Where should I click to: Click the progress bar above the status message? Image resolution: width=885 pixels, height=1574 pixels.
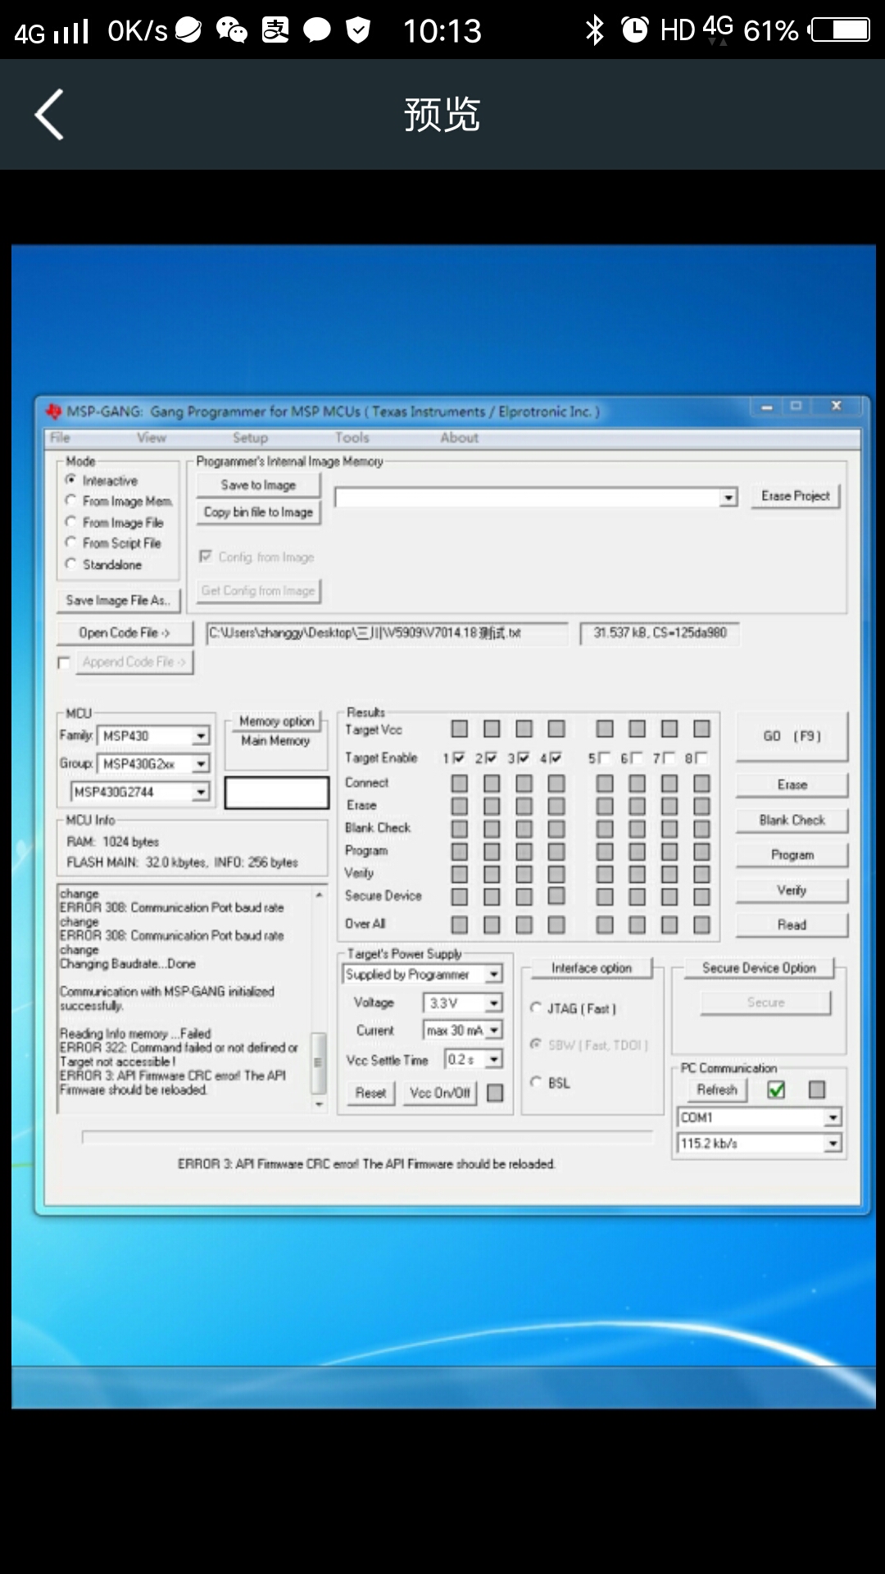[367, 1137]
